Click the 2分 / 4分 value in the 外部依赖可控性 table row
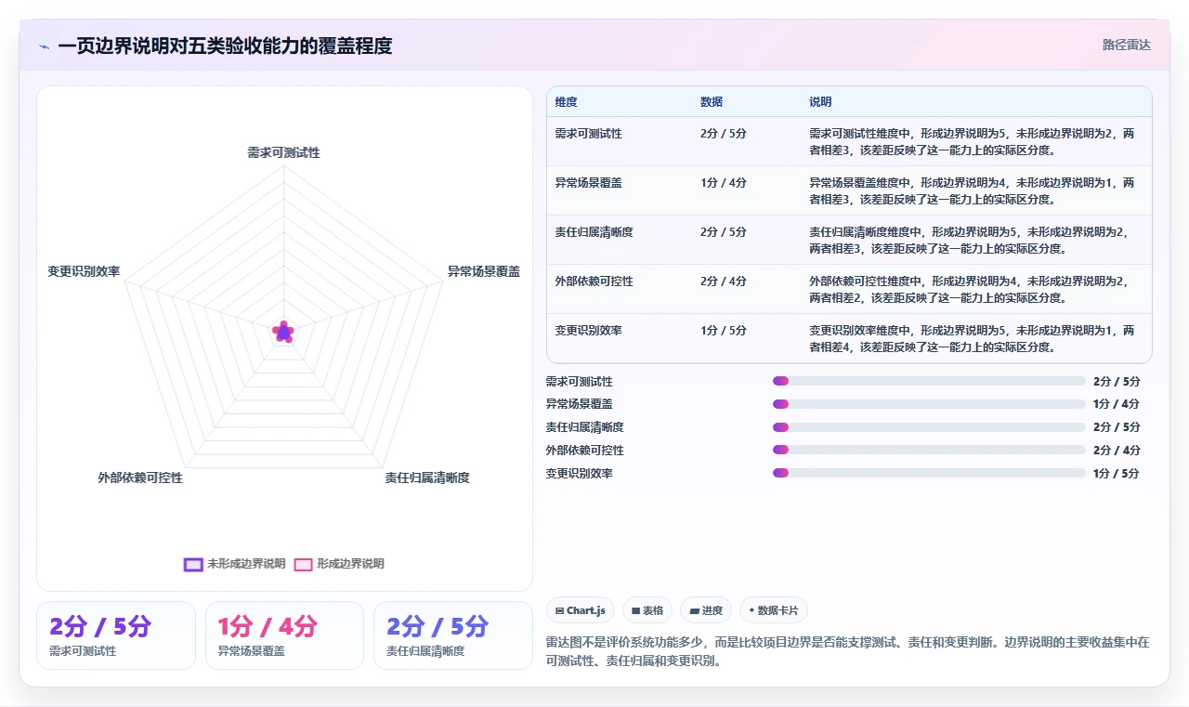1189x707 pixels. (724, 281)
